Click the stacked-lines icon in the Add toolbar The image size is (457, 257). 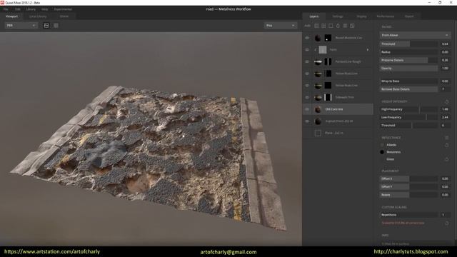[345, 26]
